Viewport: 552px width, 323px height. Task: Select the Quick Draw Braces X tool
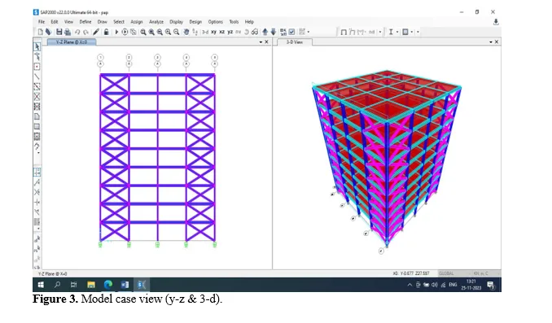[37, 96]
